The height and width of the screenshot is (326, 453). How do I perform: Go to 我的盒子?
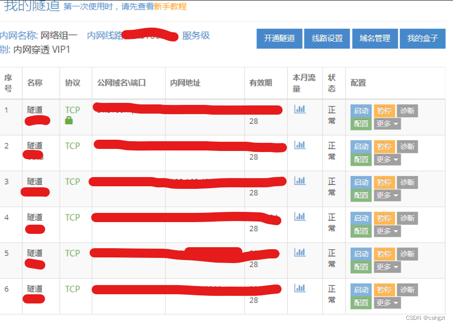[423, 38]
